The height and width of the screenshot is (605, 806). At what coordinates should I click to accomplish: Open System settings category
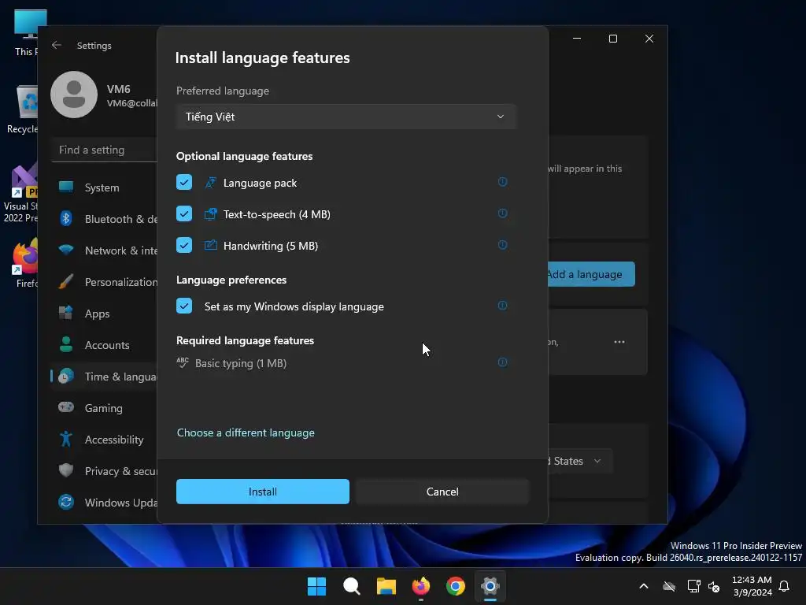(x=105, y=187)
